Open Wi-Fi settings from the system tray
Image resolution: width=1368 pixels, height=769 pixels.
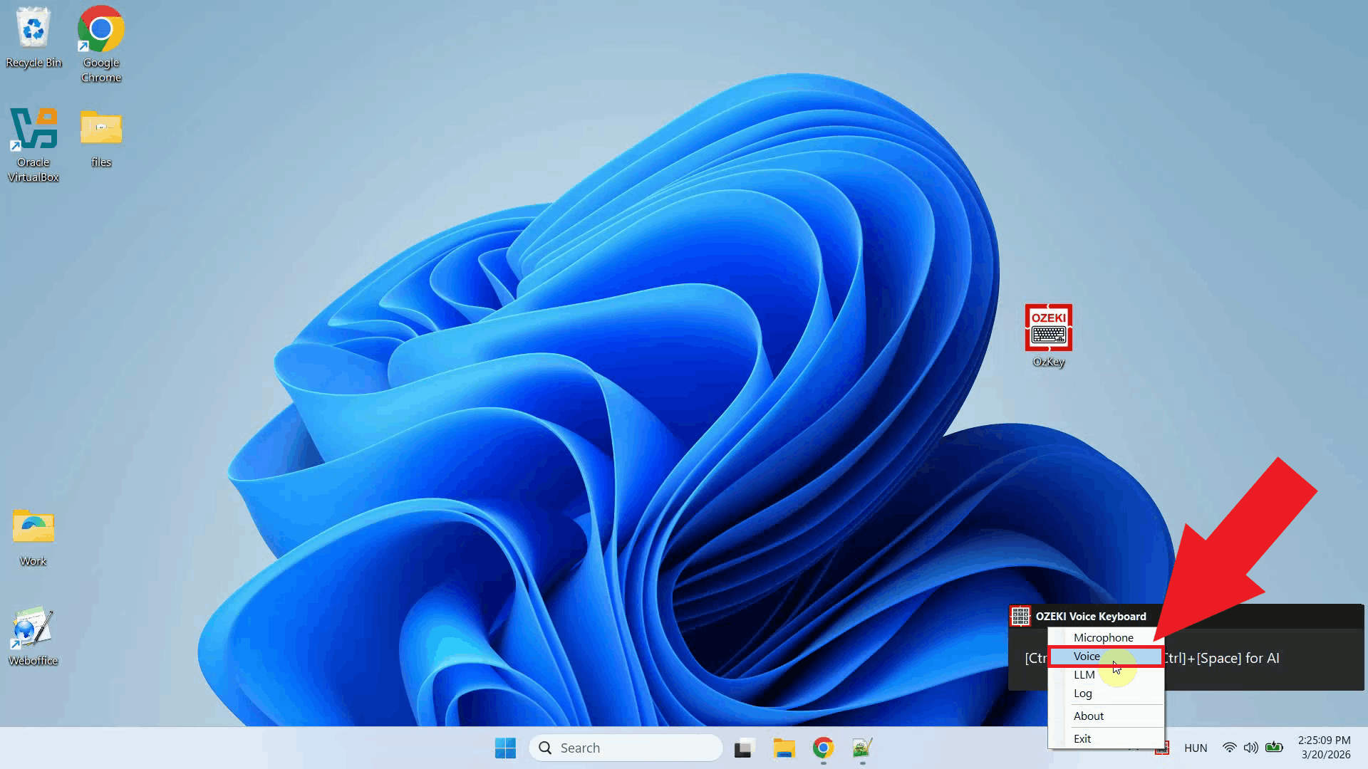(x=1228, y=748)
